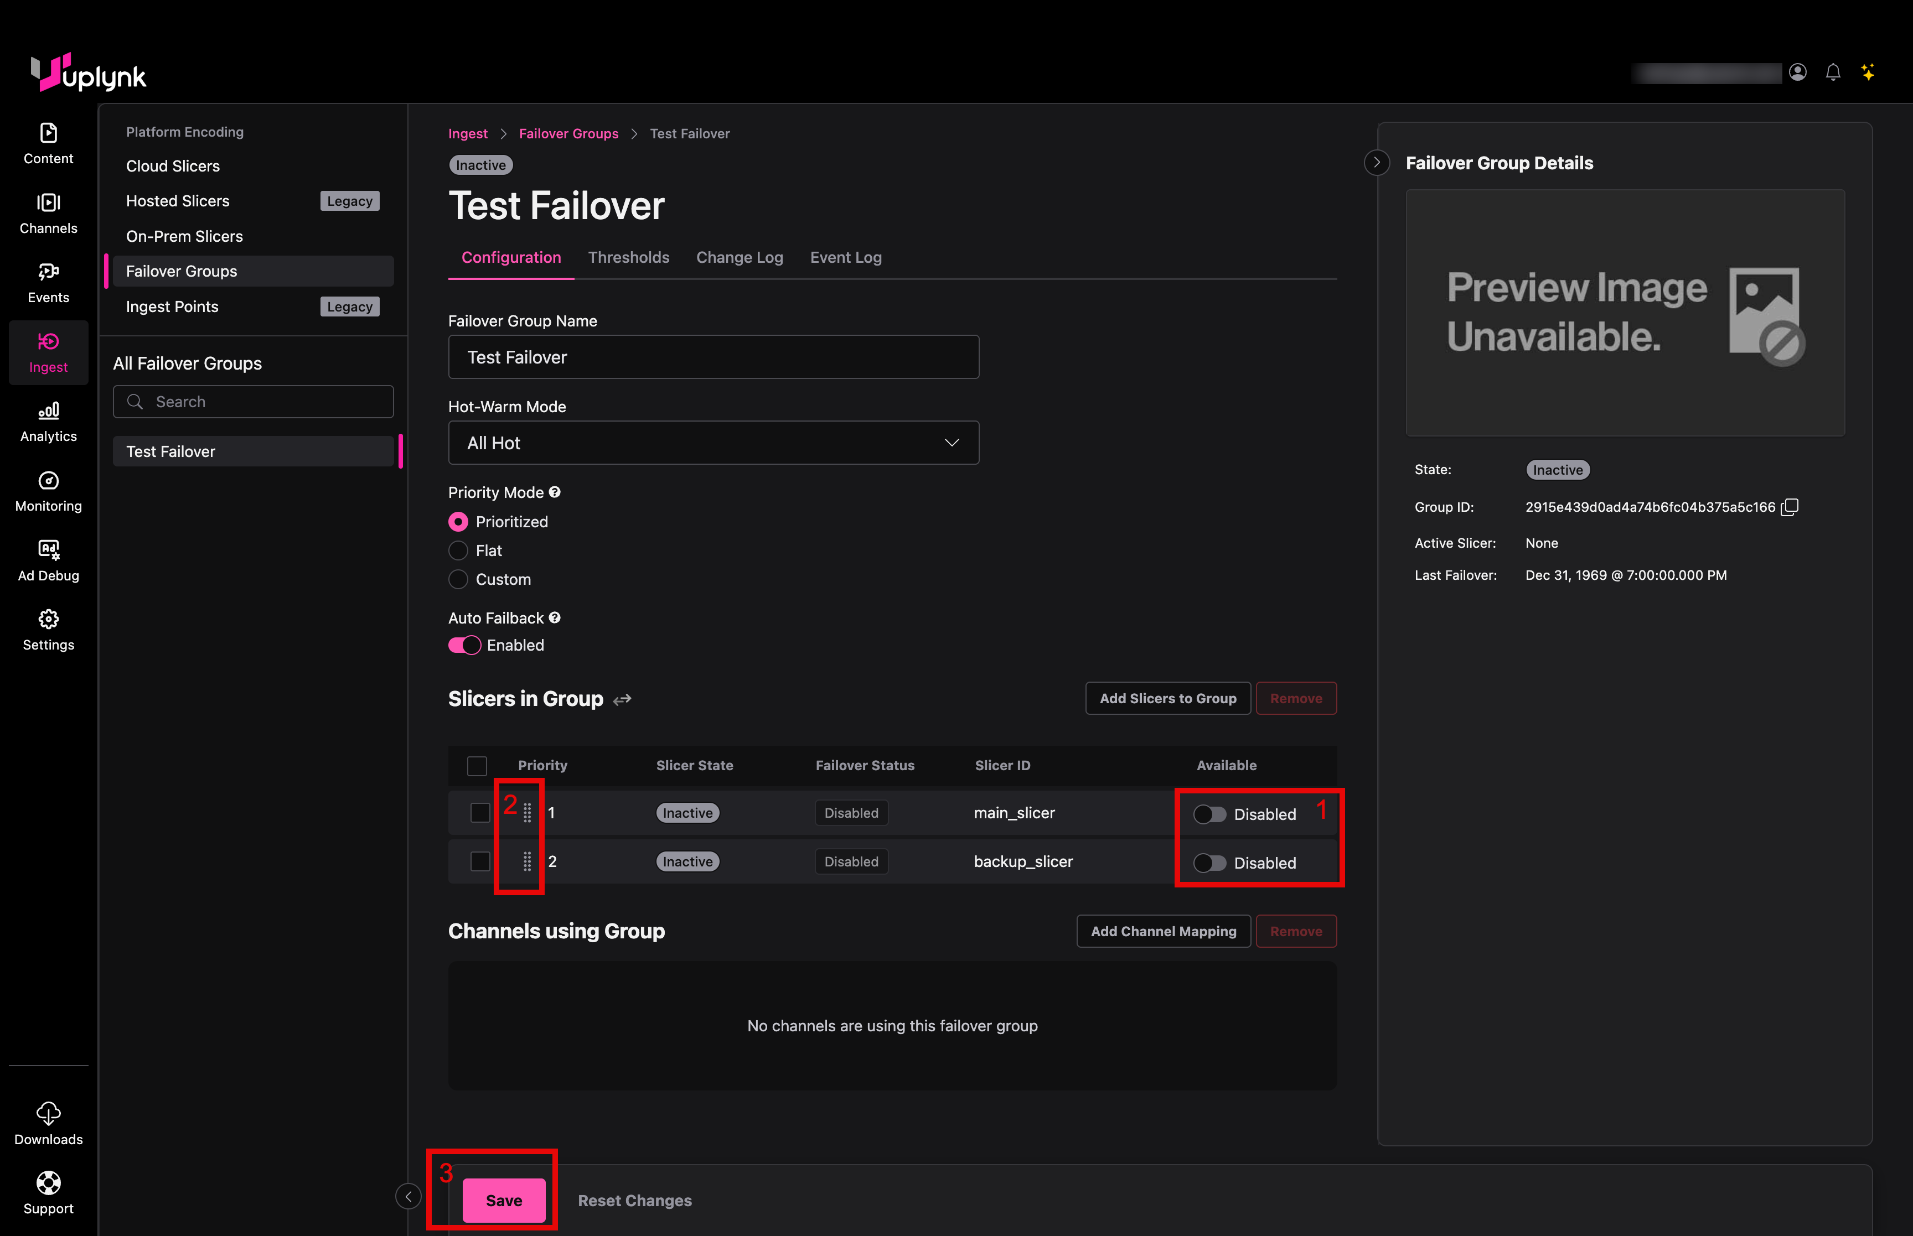1913x1236 pixels.
Task: Click the Priority Mode help icon
Action: coord(555,492)
